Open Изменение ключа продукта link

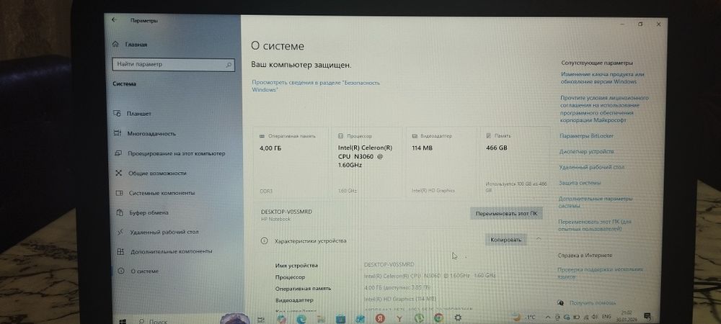pos(602,78)
